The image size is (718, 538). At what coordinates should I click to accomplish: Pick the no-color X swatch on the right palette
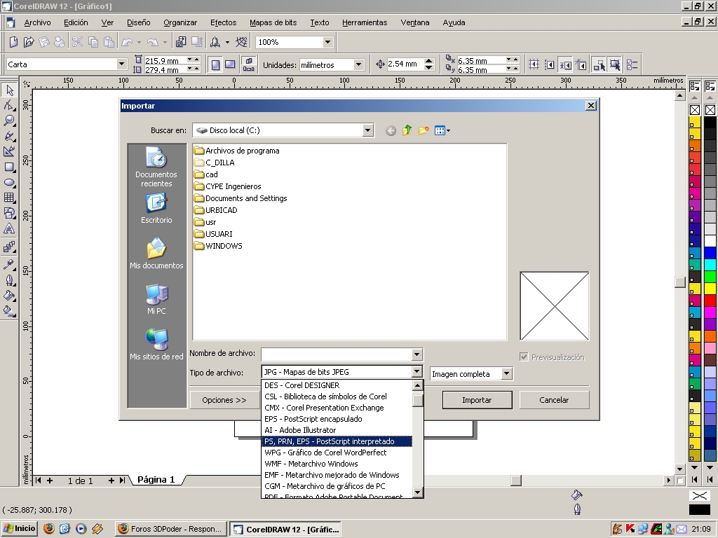[710, 110]
